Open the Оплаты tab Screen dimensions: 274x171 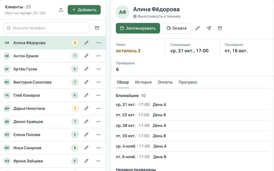pos(165,82)
